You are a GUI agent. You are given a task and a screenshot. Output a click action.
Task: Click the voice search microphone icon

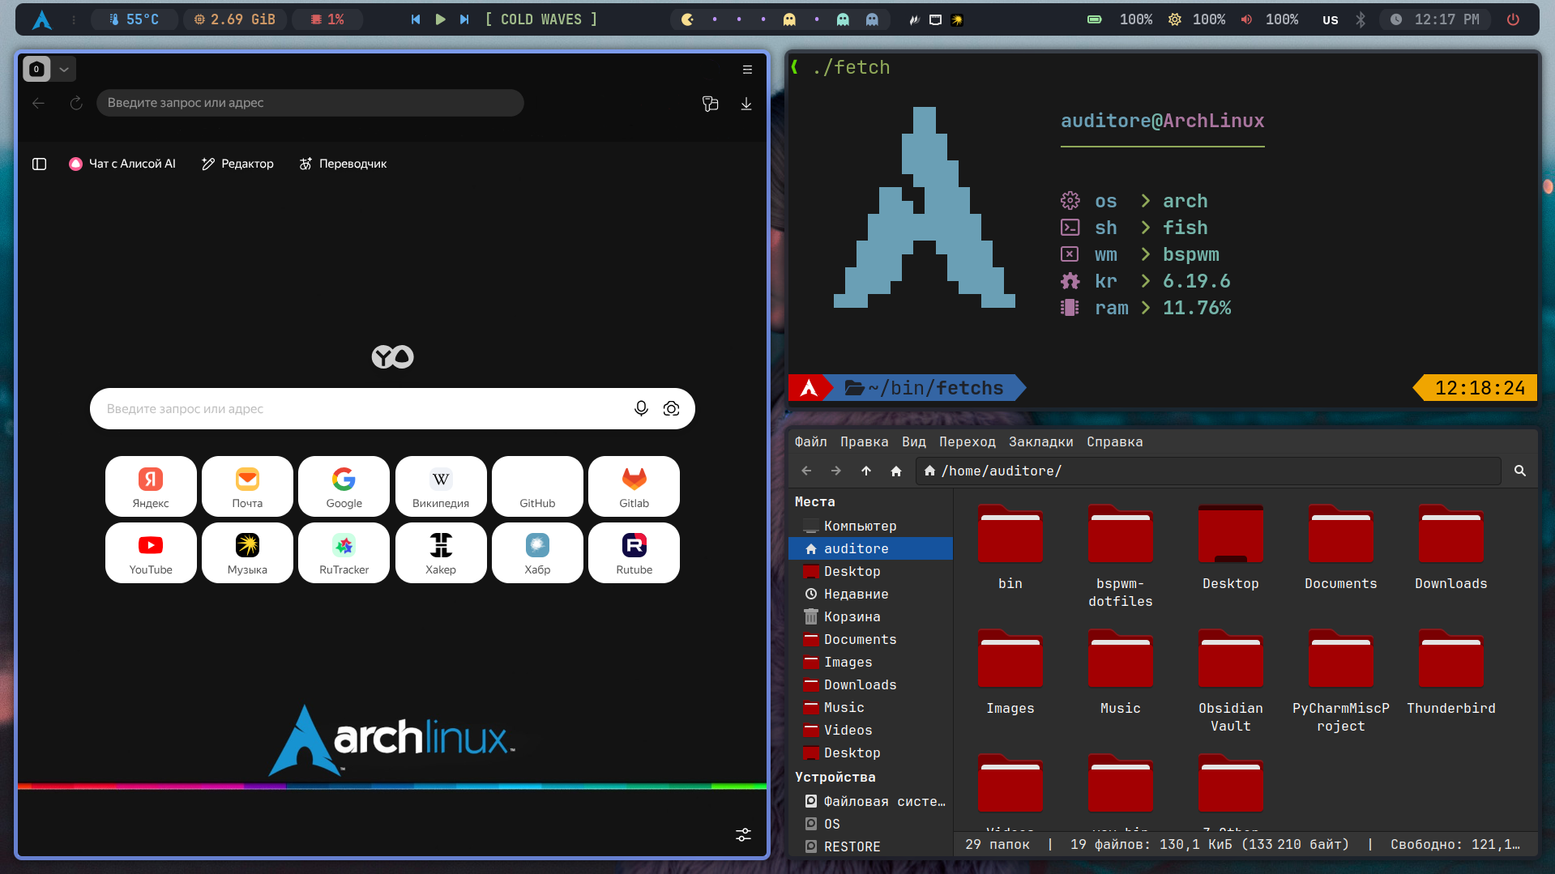tap(641, 408)
